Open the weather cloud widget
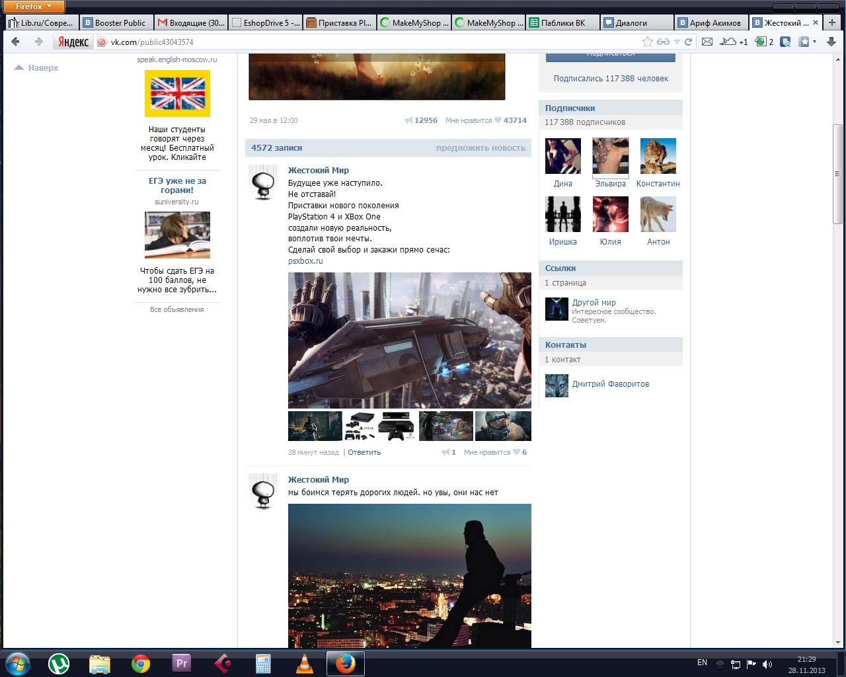846x677 pixels. (734, 42)
